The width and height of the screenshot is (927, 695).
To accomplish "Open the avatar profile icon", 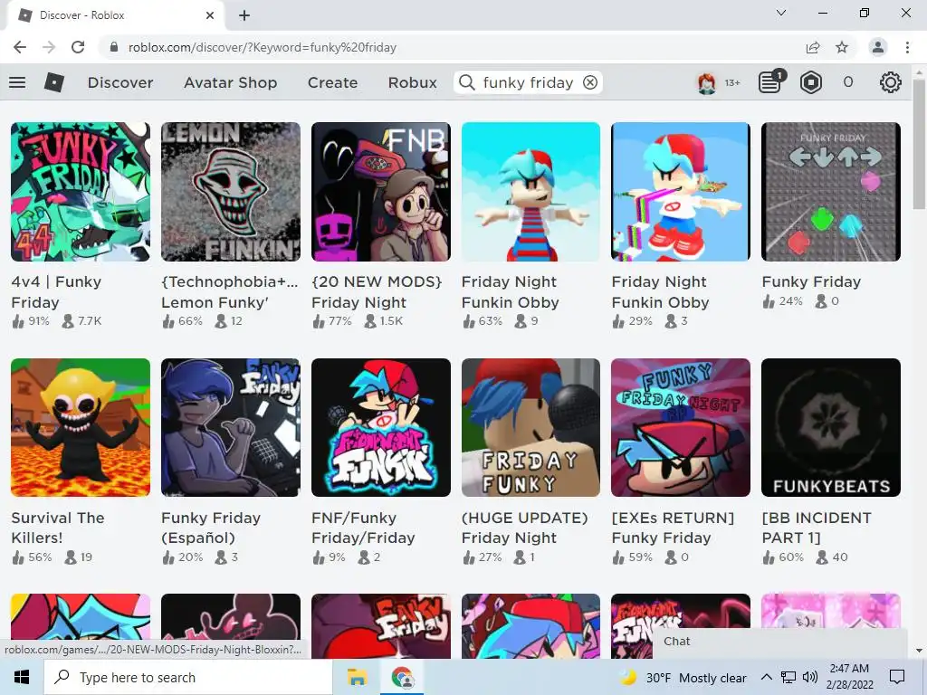I will 706,82.
